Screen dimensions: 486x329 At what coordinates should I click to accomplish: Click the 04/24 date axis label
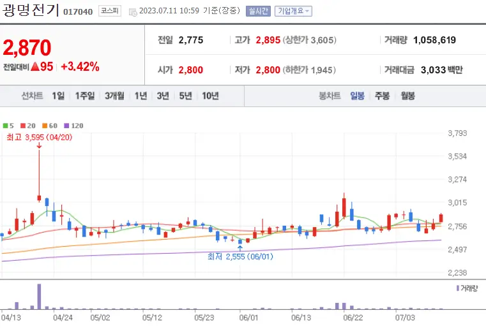click(x=63, y=318)
